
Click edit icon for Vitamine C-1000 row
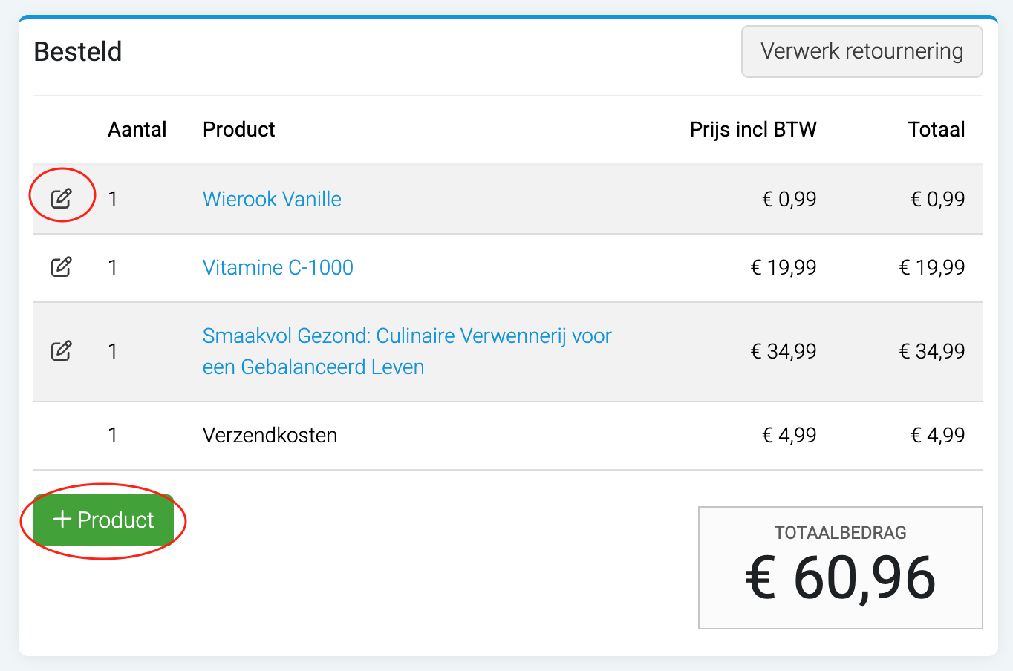[61, 267]
